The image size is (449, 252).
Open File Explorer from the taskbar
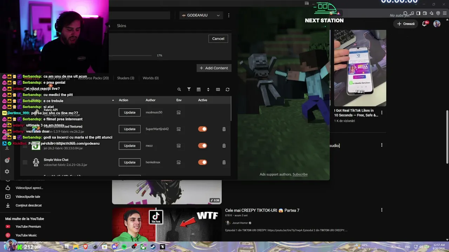click(76, 247)
